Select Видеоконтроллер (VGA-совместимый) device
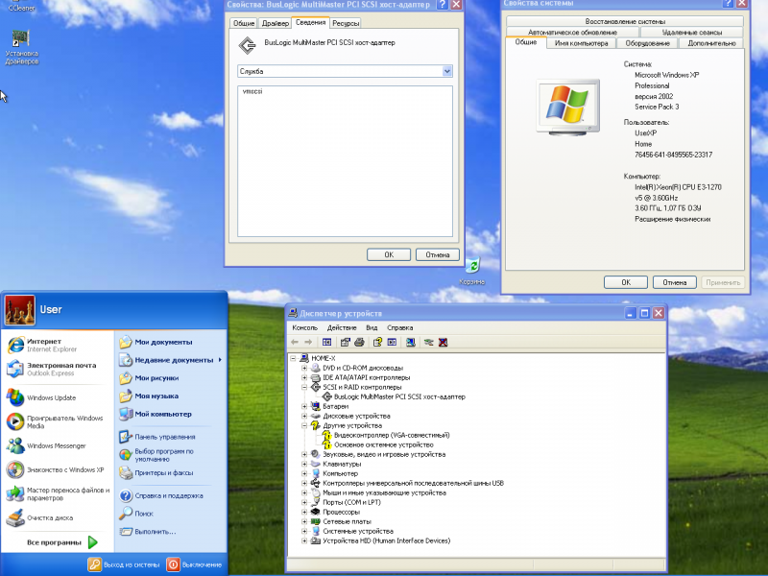This screenshot has width=768, height=576. point(387,435)
